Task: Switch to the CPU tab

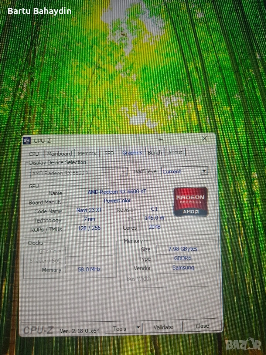Action: [34, 153]
